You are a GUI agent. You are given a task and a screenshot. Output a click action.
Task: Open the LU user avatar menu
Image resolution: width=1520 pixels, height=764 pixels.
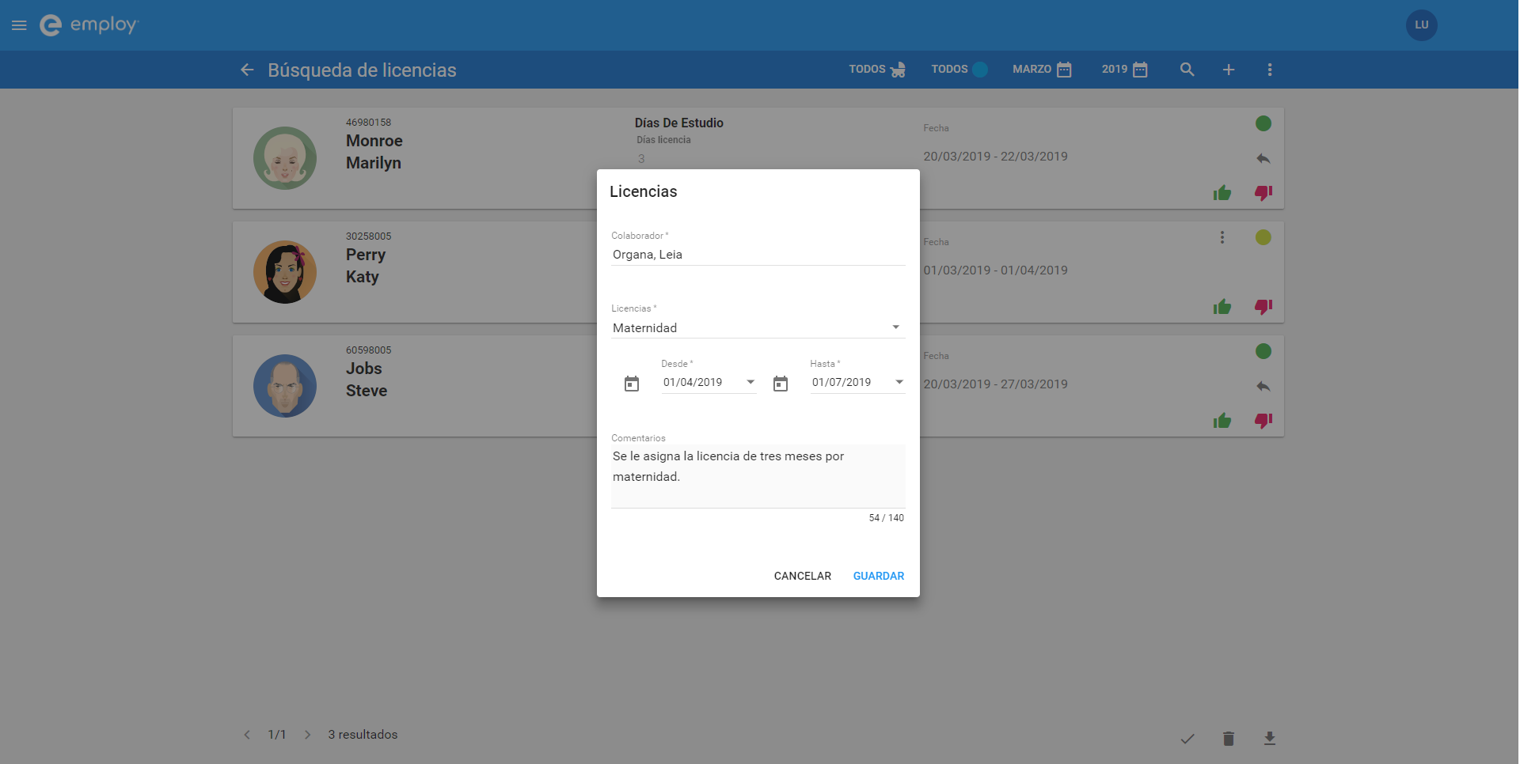[1422, 25]
